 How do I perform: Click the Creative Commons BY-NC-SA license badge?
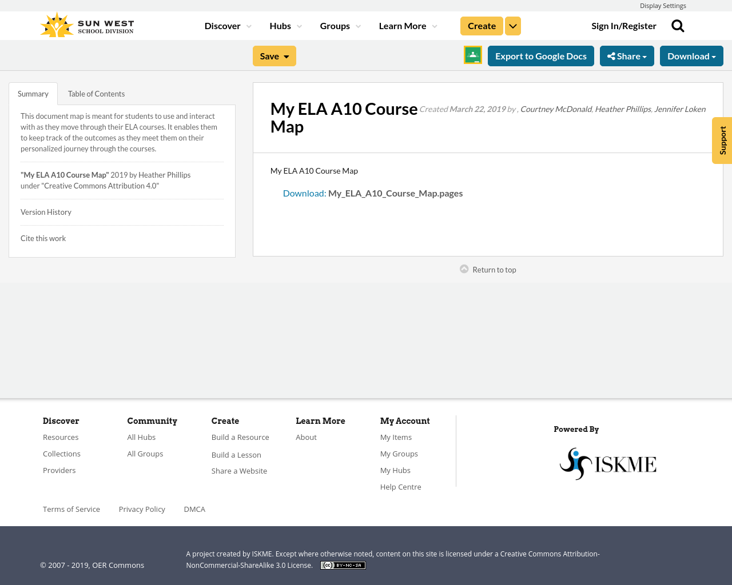pyautogui.click(x=343, y=564)
